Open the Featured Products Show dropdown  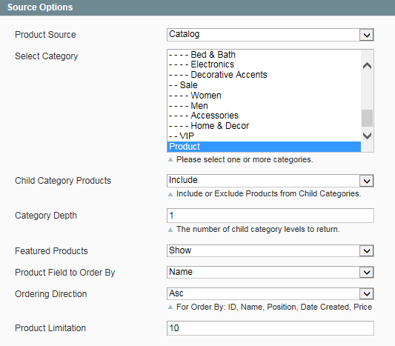pos(270,251)
